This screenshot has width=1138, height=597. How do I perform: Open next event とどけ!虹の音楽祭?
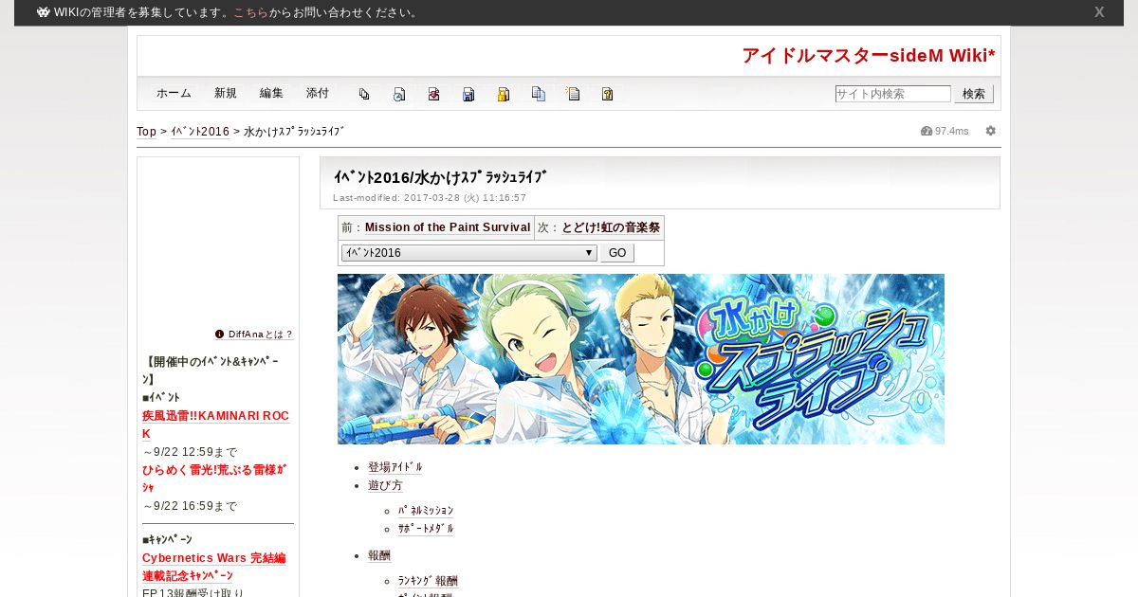[x=611, y=227]
